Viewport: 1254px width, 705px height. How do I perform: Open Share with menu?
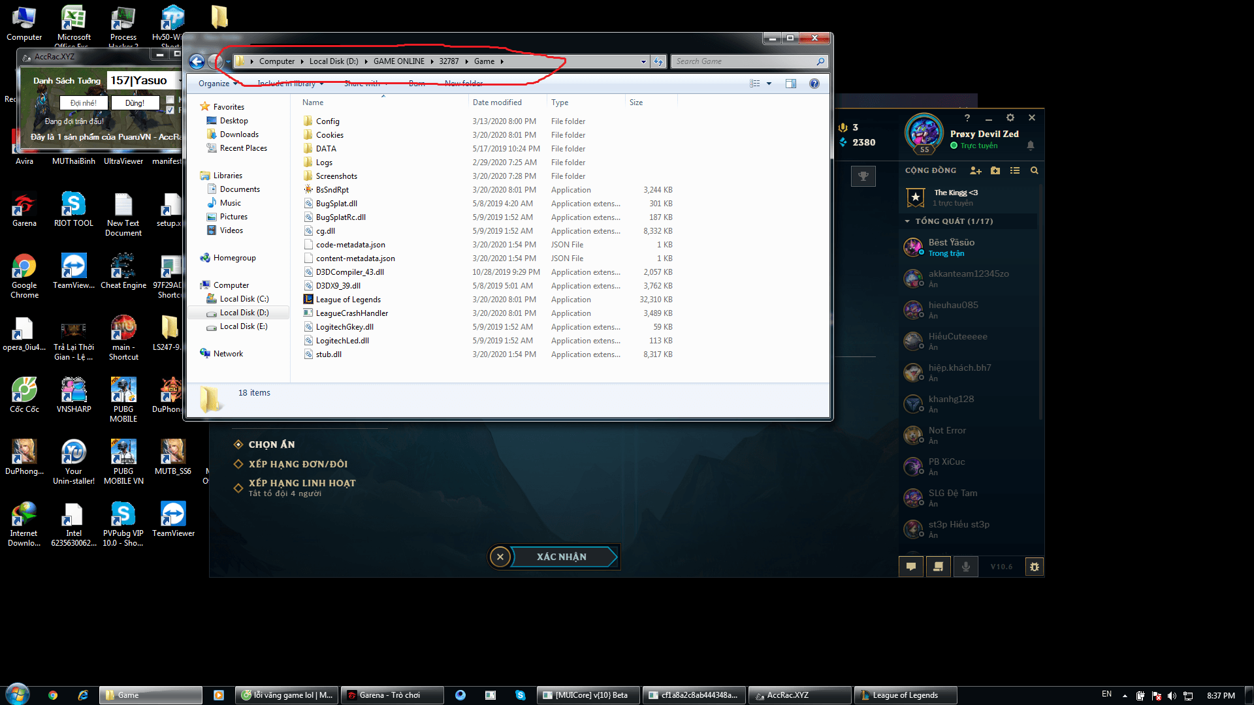(x=366, y=84)
